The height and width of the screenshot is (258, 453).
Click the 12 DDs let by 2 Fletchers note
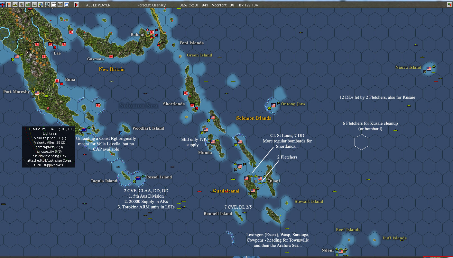377,97
